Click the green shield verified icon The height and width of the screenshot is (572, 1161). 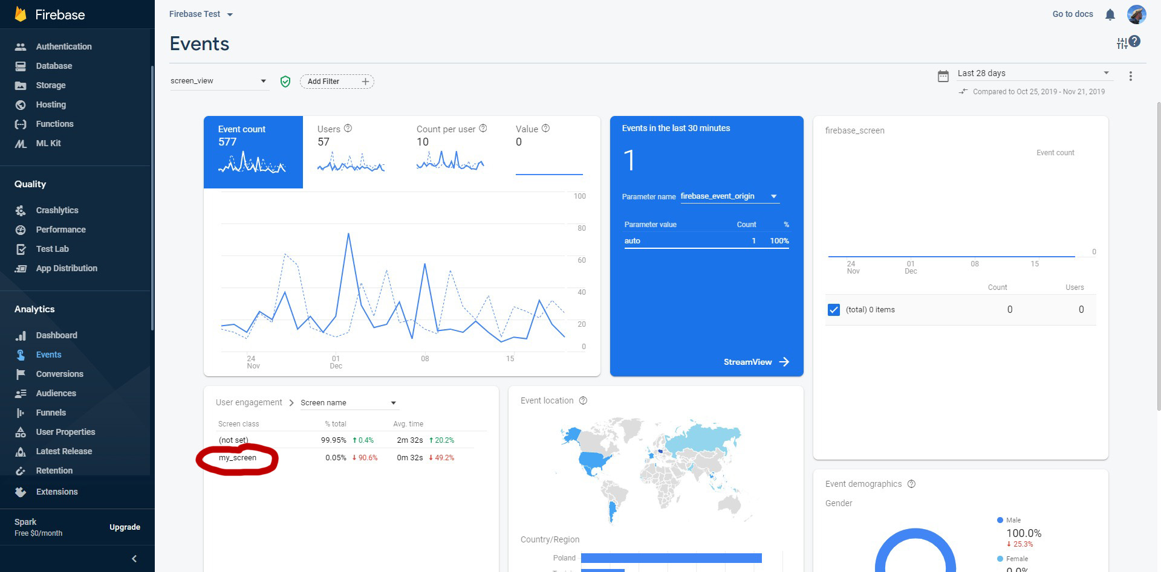[285, 82]
